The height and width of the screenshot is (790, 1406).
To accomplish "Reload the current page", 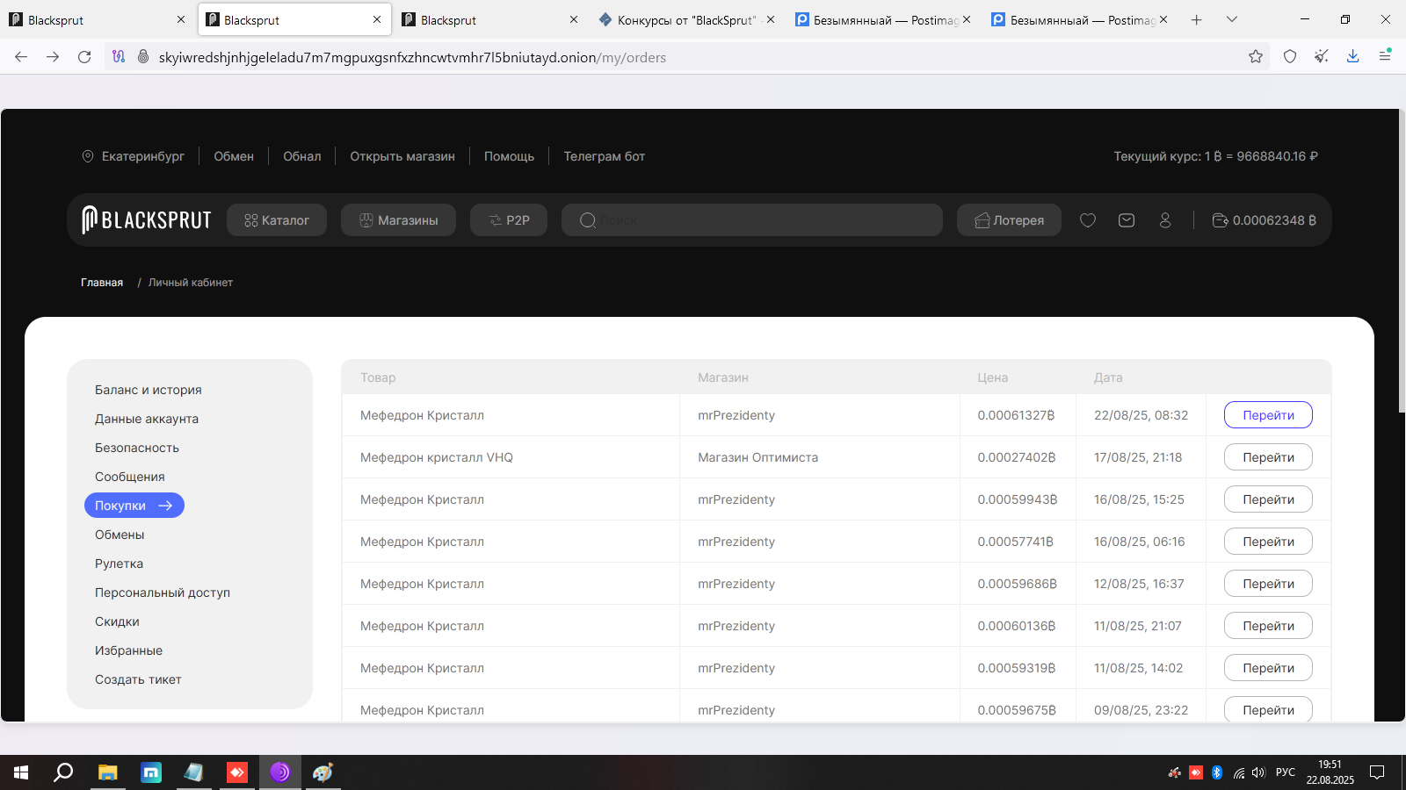I will pyautogui.click(x=84, y=57).
